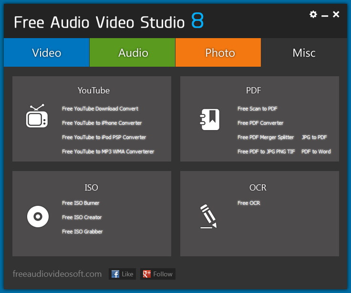Click the Google Plus logo icon
351x293 pixels.
click(x=146, y=274)
